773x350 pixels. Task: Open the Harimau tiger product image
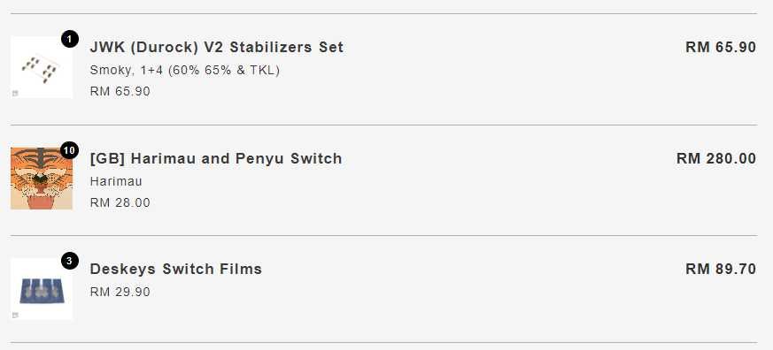[42, 179]
